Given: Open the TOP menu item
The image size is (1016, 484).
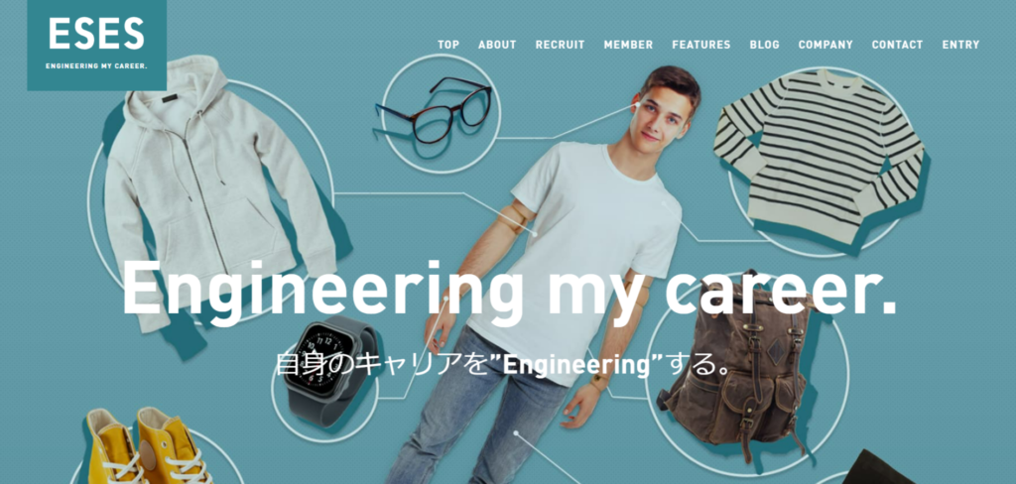Looking at the screenshot, I should [448, 45].
